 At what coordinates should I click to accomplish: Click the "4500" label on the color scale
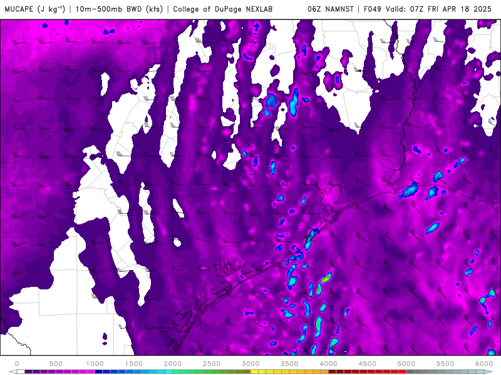(368, 364)
